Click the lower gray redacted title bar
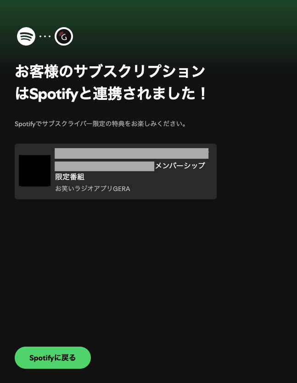297x383 pixels. point(104,166)
